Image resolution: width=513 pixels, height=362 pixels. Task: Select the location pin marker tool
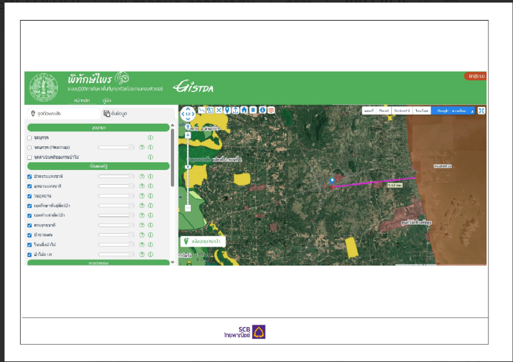(x=227, y=110)
